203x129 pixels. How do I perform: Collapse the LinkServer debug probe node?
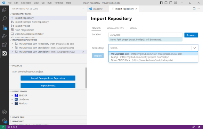point(12,100)
